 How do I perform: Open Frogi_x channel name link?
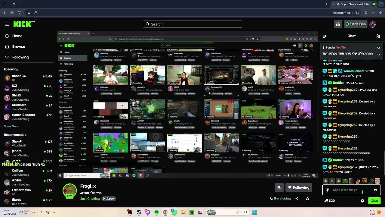[88, 186]
